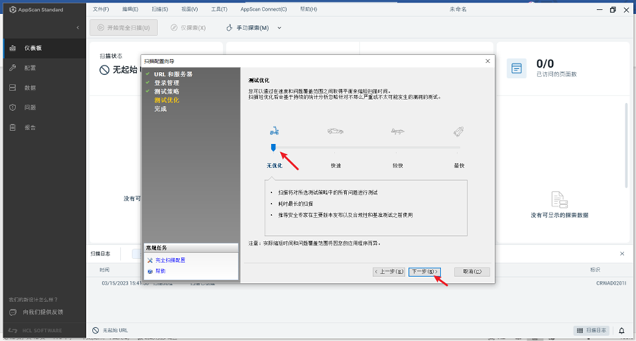Click the 上一步(B) back button
The image size is (636, 341).
pos(388,272)
